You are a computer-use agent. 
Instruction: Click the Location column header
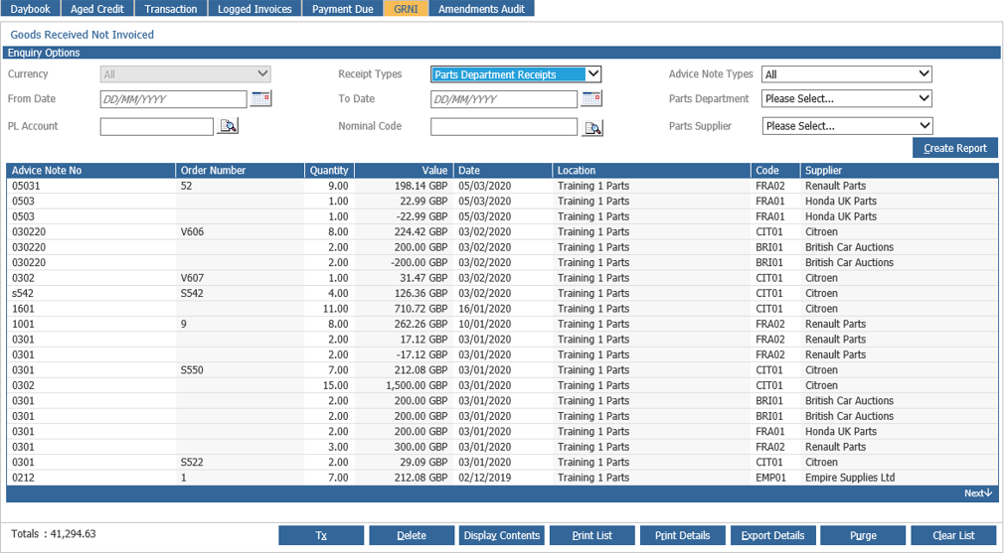tap(651, 170)
